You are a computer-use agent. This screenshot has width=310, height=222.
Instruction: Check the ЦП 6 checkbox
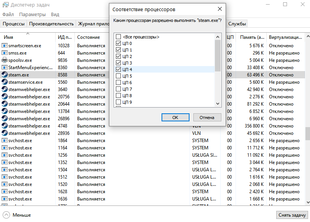118,83
